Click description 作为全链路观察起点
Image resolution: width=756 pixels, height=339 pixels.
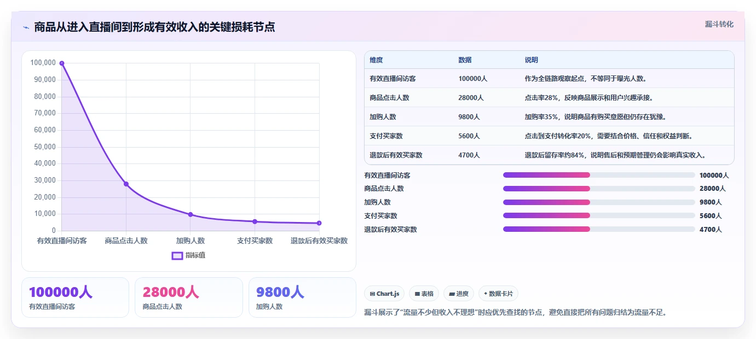click(586, 79)
